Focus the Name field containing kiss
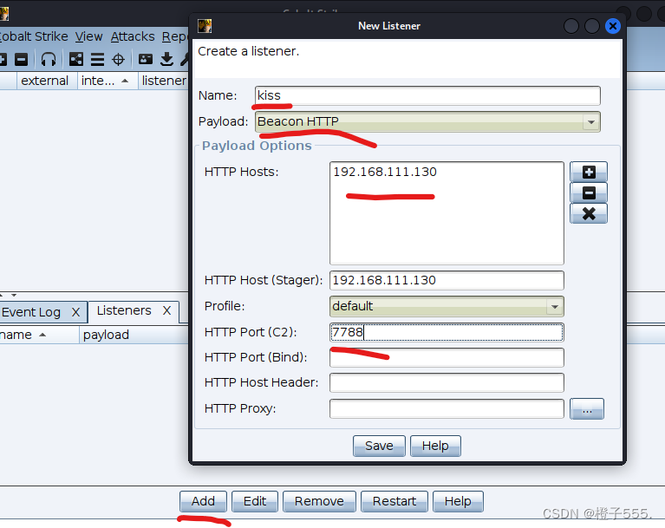The image size is (665, 528). [427, 95]
